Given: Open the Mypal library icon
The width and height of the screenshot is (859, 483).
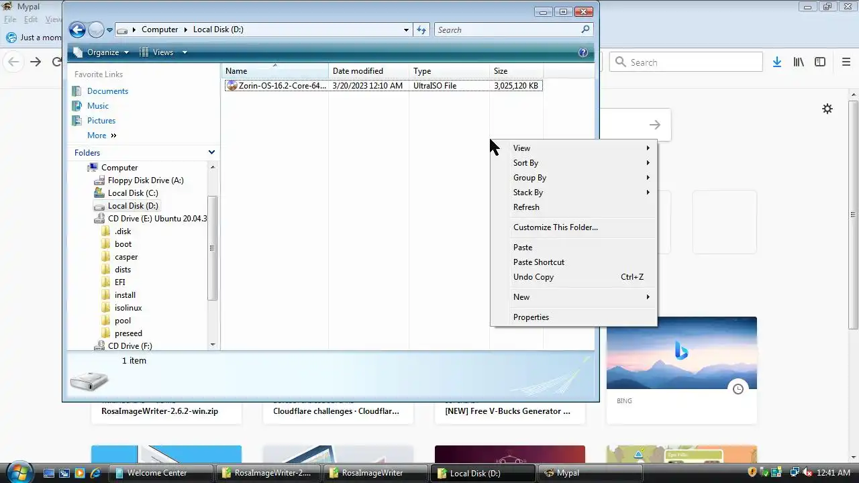Looking at the screenshot, I should click(799, 62).
